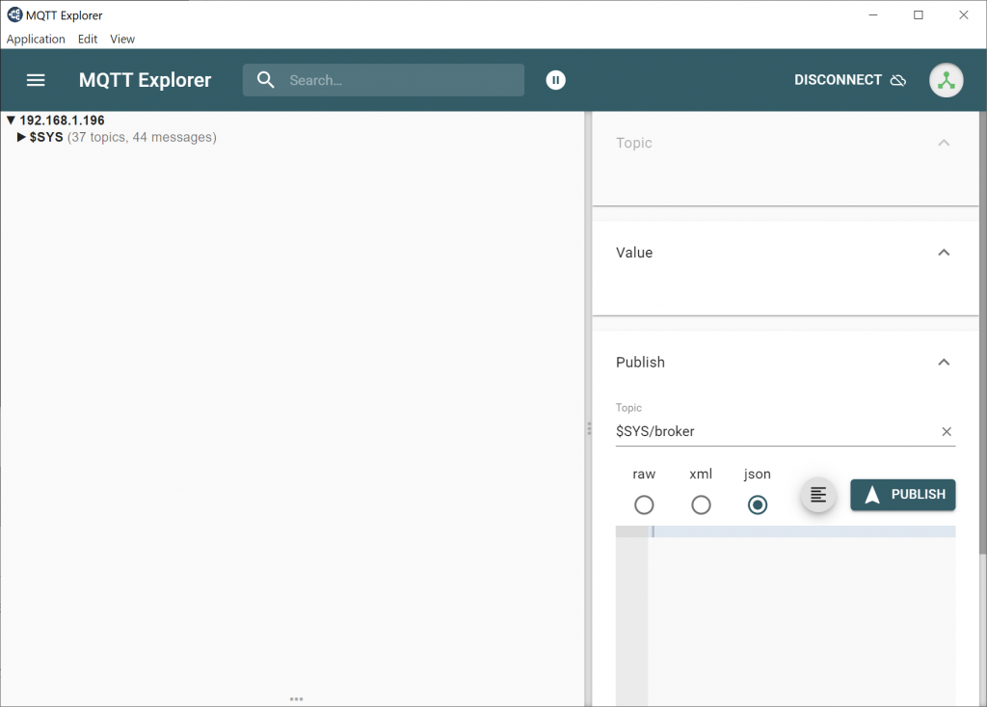Open the View menu
This screenshot has width=987, height=707.
(x=122, y=40)
